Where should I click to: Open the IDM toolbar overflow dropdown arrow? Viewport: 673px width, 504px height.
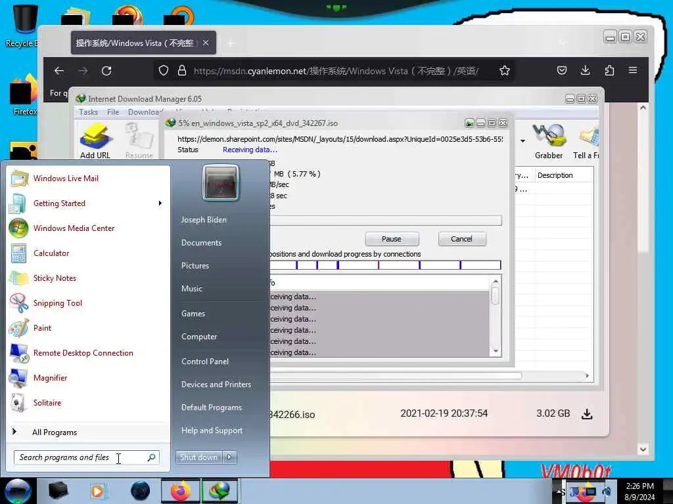click(522, 141)
